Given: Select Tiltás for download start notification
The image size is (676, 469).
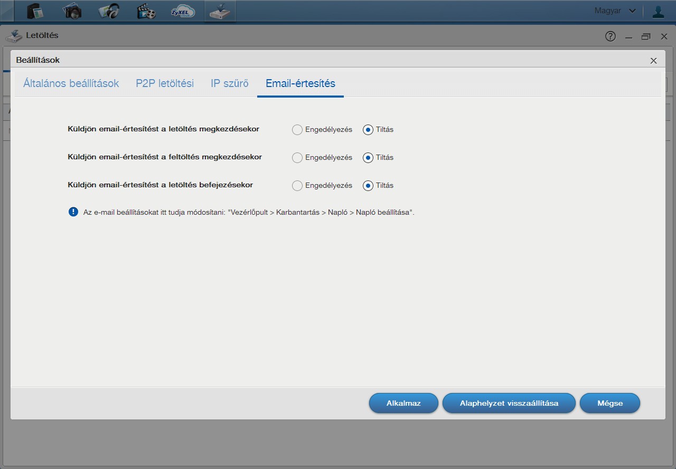Looking at the screenshot, I should pyautogui.click(x=368, y=129).
